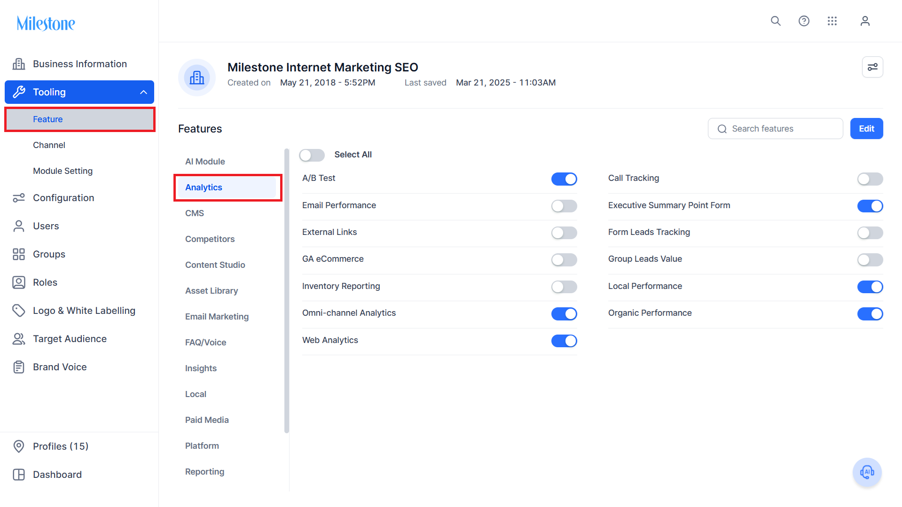Click the Milestone logo
The width and height of the screenshot is (902, 507).
coord(46,23)
